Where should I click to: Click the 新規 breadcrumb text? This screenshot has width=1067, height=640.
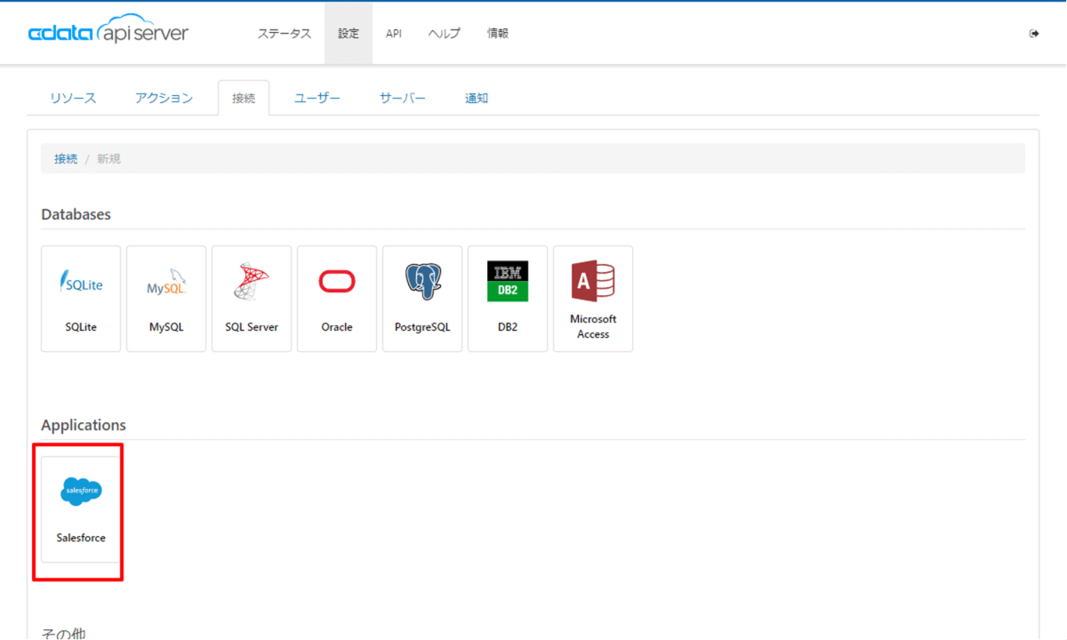(108, 158)
